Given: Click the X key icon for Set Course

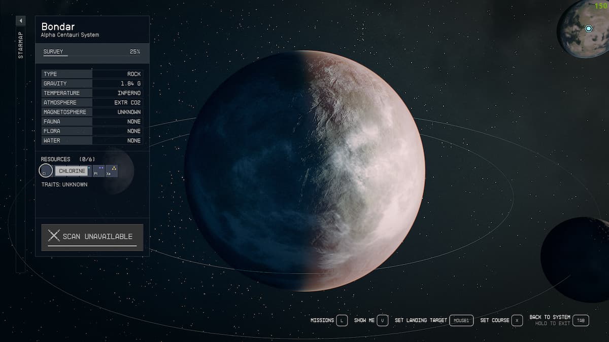Looking at the screenshot, I should coord(517,320).
